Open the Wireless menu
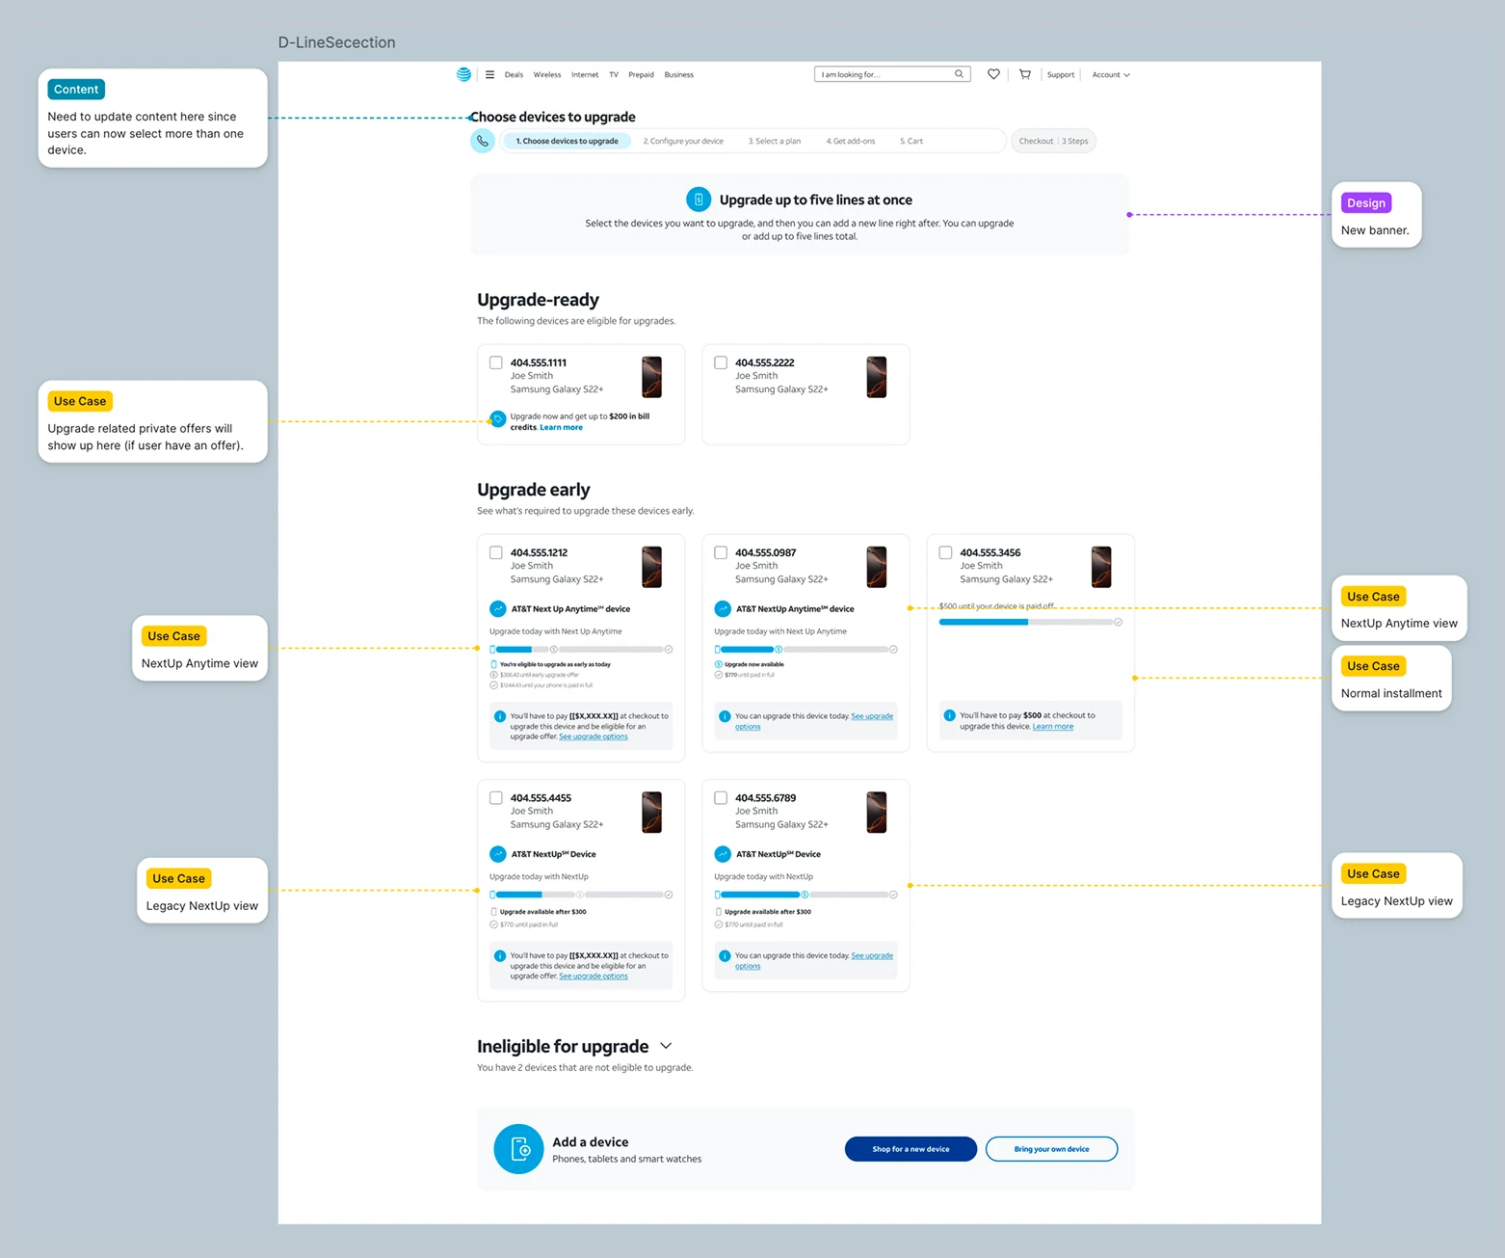 [547, 74]
